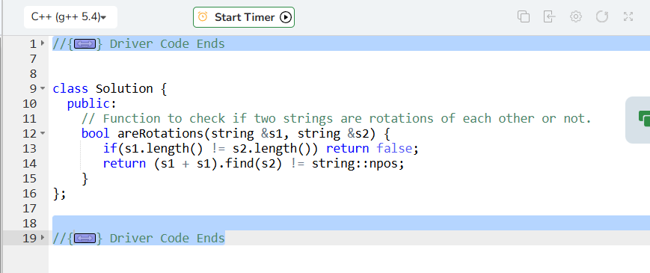Click the import/exit arrow icon in toolbar
Image resolution: width=650 pixels, height=273 pixels.
pyautogui.click(x=549, y=16)
